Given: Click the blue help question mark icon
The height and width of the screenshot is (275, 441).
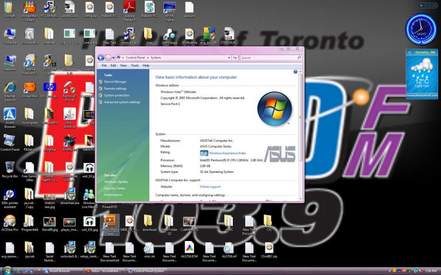Looking at the screenshot, I should 295,72.
